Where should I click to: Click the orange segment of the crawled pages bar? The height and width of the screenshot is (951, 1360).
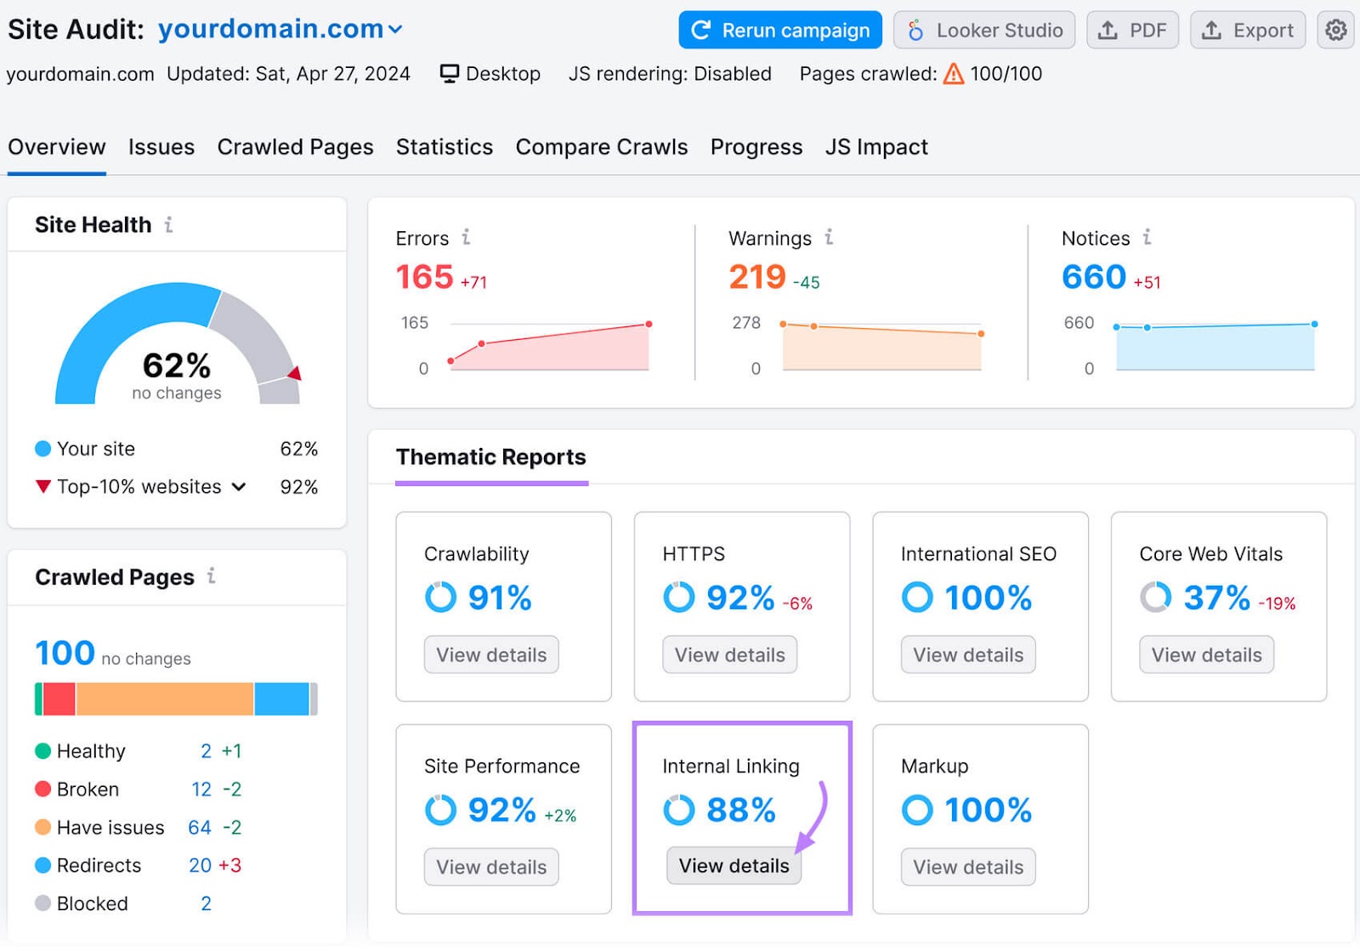pos(166,699)
